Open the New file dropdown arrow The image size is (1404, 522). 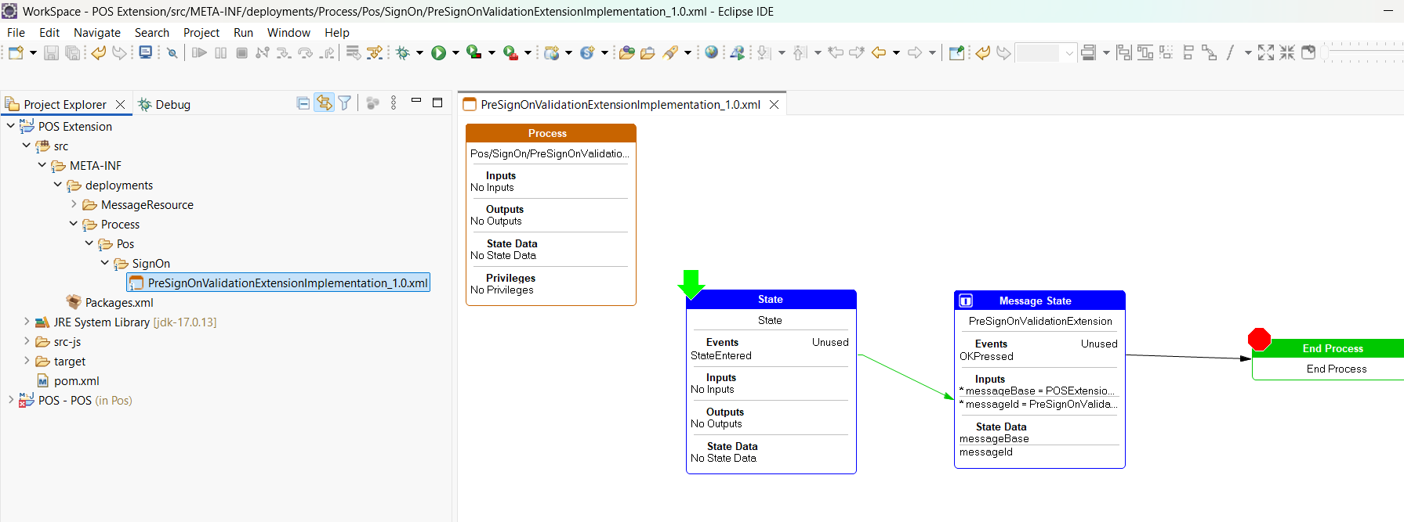[x=33, y=52]
